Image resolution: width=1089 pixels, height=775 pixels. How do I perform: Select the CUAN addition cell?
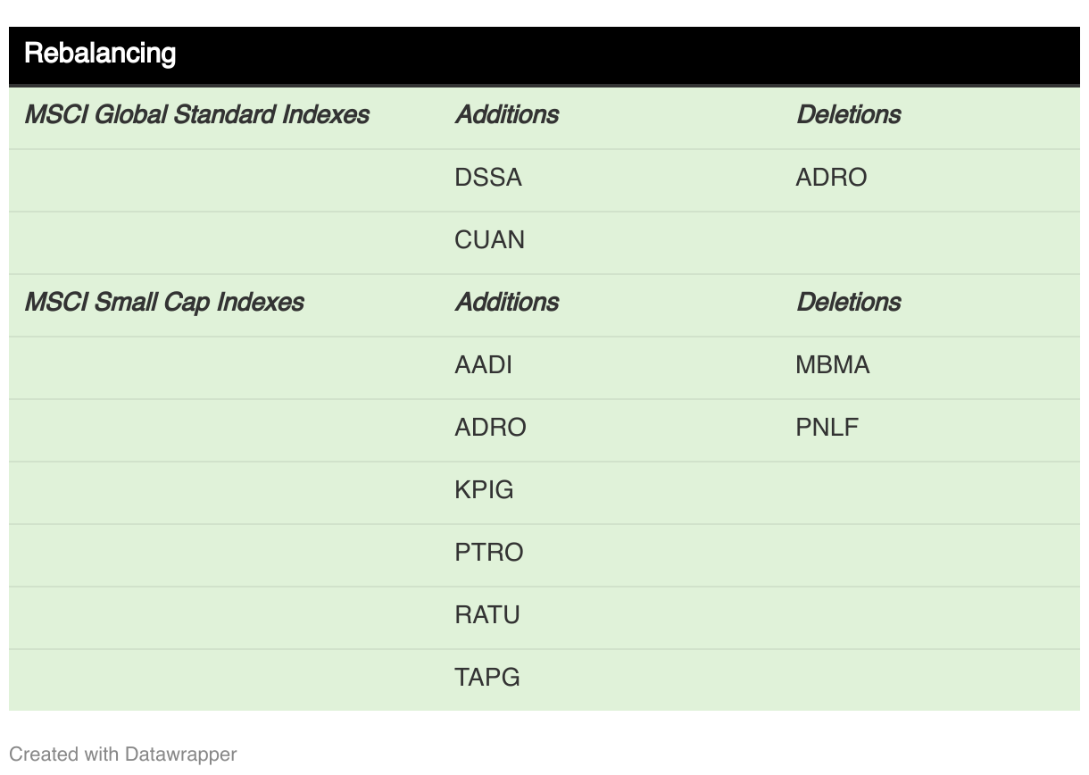pyautogui.click(x=489, y=240)
